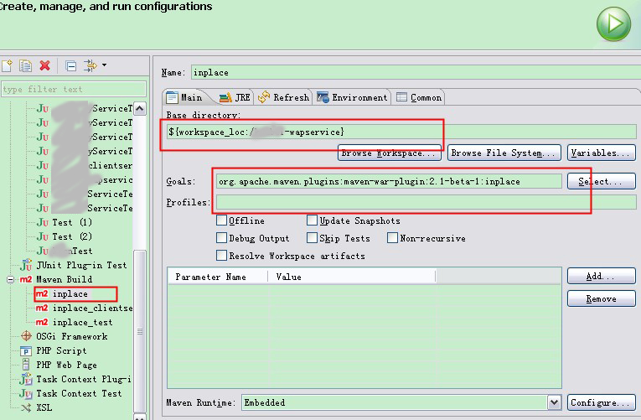Screen dimensions: 641x420
Task: Switch to the Refresh tab
Action: click(x=283, y=98)
